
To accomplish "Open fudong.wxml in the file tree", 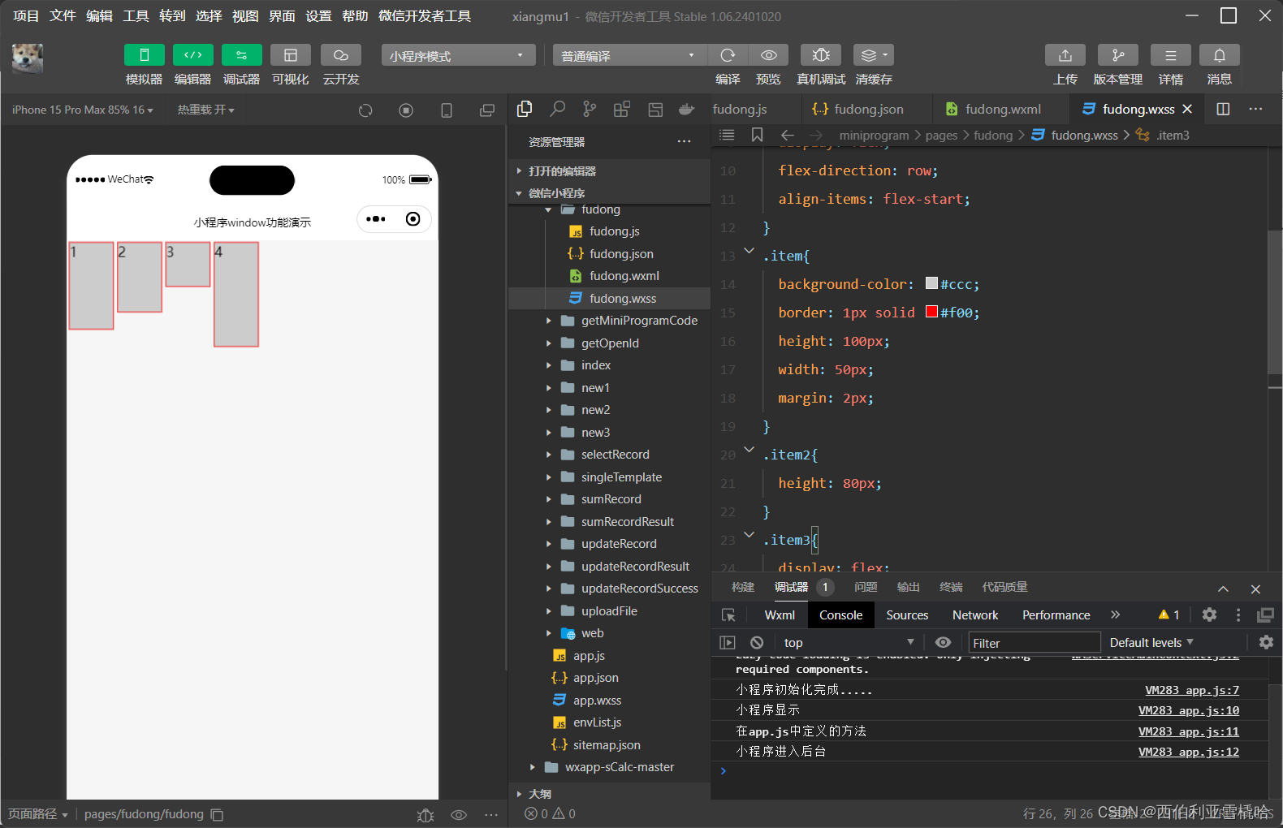I will point(624,276).
